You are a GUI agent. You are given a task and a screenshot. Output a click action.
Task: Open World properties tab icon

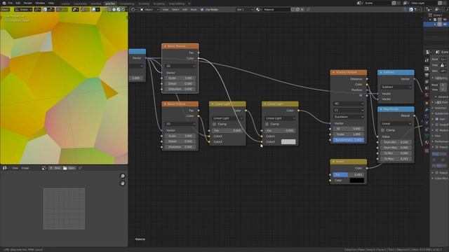click(x=427, y=95)
